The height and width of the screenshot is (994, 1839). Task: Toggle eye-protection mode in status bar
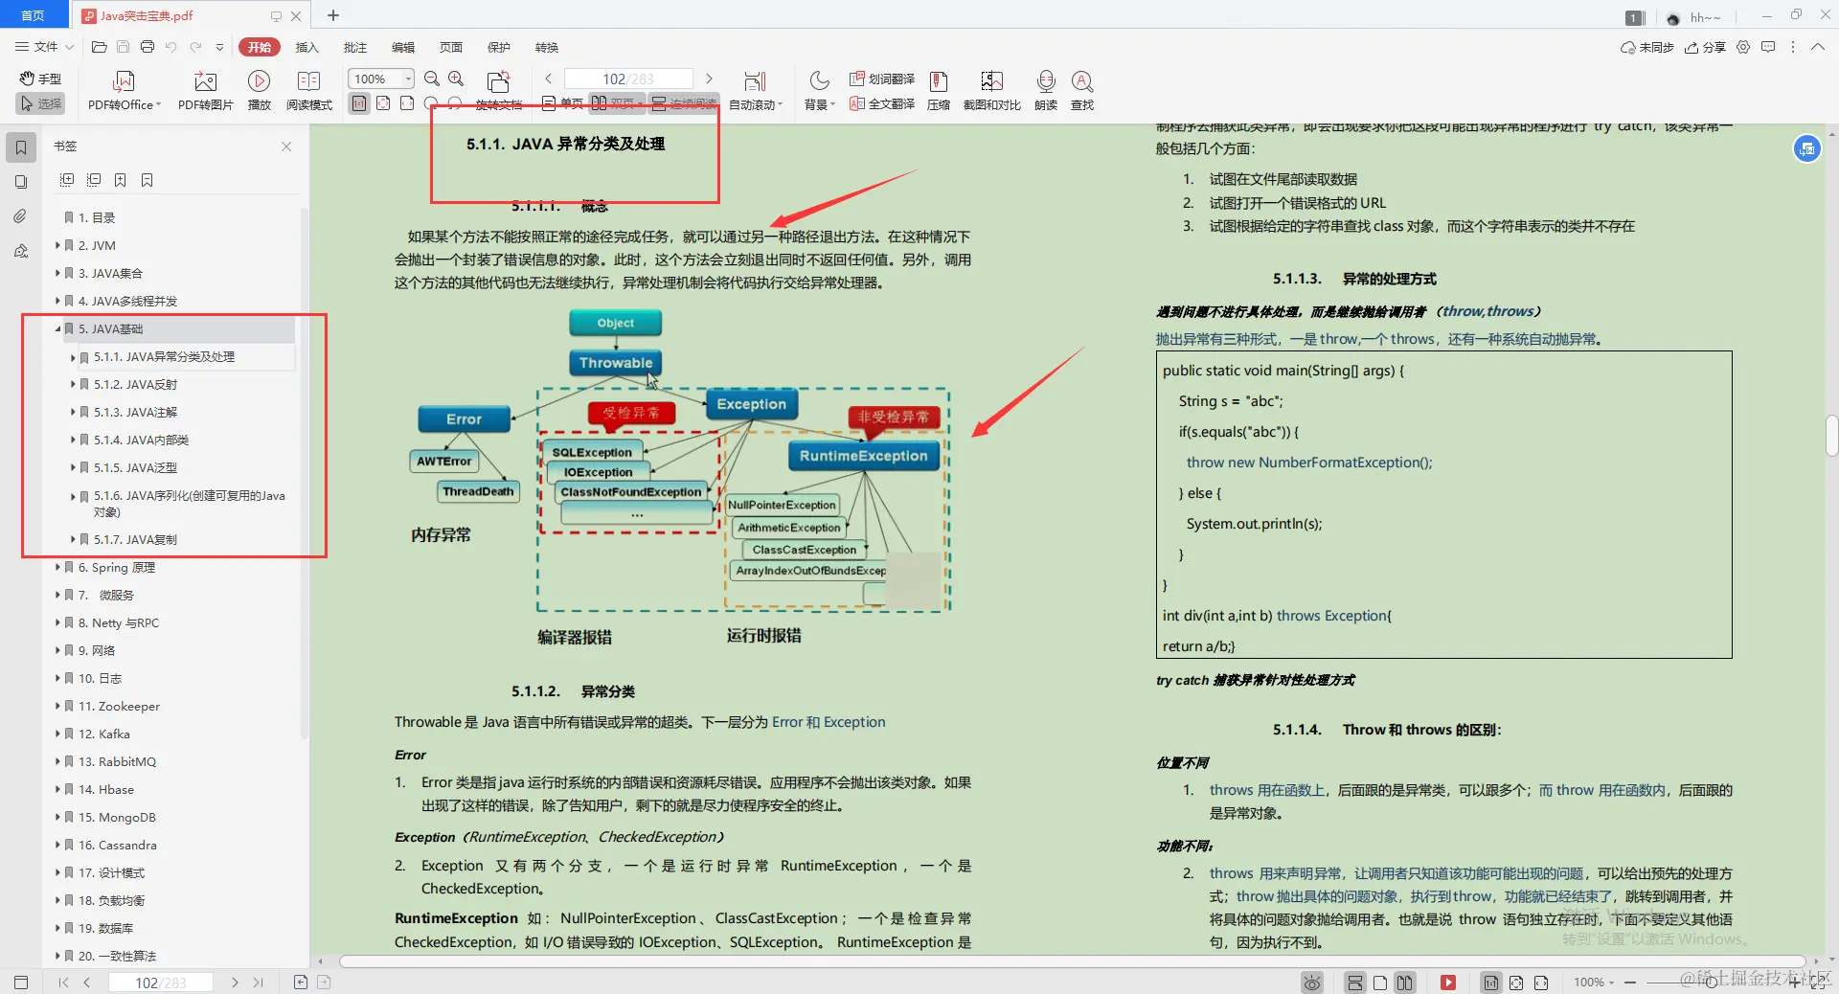point(1311,983)
